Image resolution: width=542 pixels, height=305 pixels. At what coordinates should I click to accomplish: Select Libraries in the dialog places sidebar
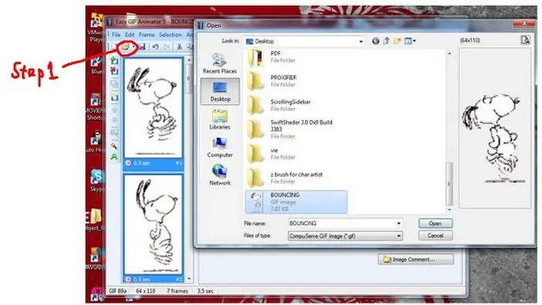(219, 119)
